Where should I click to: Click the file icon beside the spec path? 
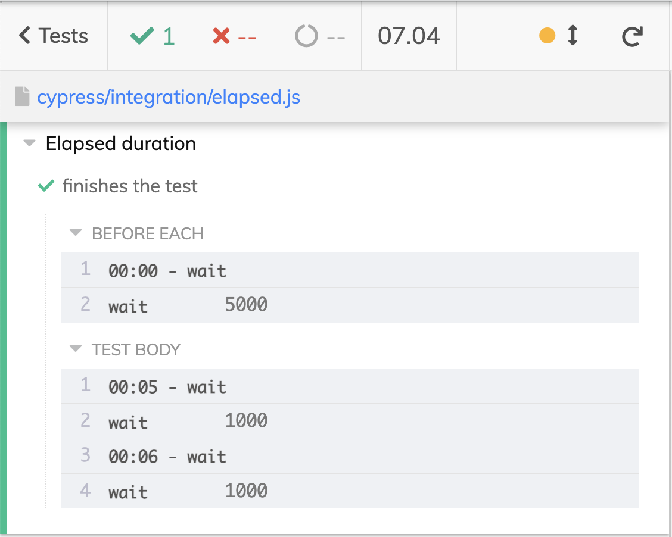[x=22, y=96]
